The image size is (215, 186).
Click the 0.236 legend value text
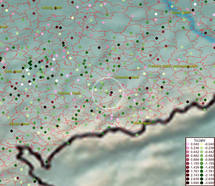[x=195, y=148]
